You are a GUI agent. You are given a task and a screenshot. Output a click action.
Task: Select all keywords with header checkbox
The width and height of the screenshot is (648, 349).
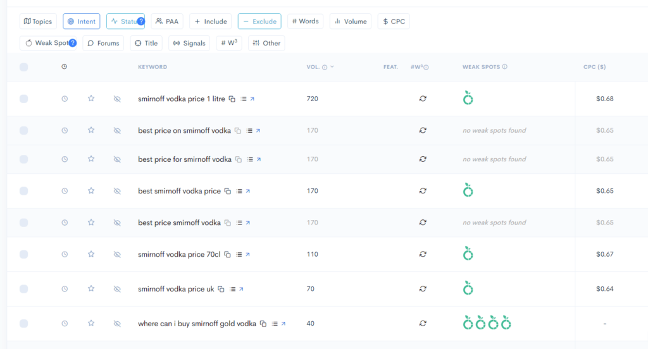point(24,67)
